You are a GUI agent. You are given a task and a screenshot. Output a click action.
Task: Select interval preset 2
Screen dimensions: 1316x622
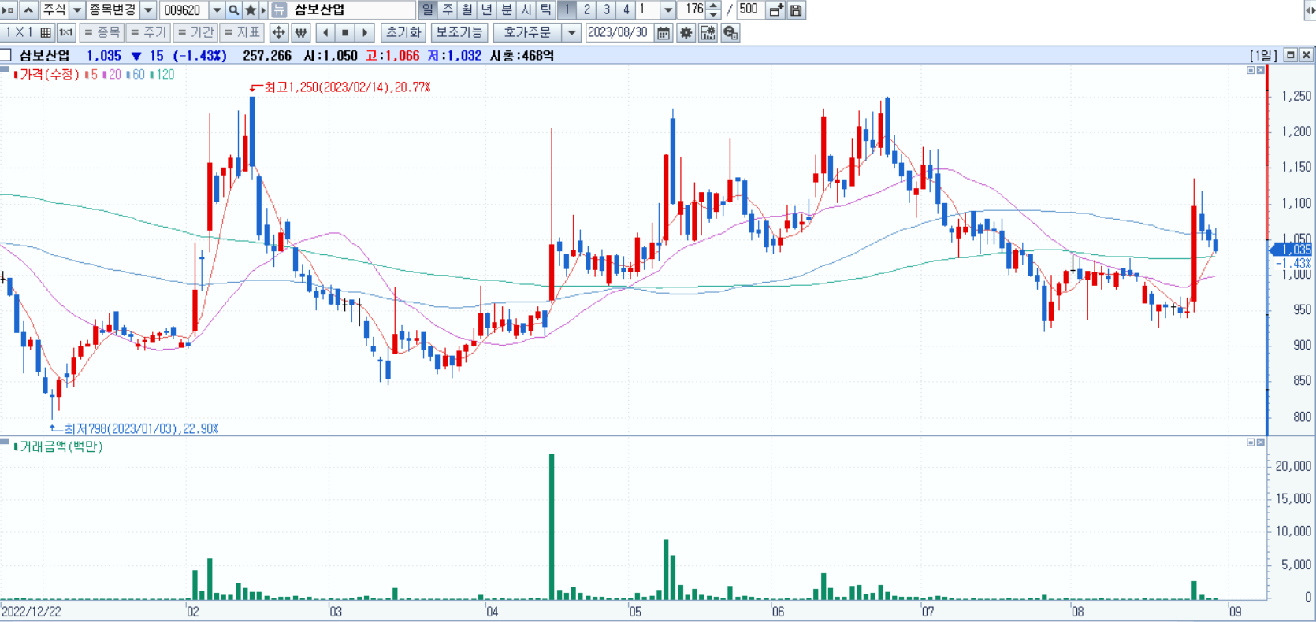586,10
